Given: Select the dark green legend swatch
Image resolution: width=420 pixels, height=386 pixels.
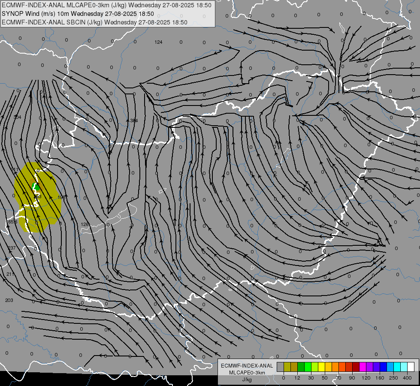Looking at the screenshot, I should coord(301,367).
